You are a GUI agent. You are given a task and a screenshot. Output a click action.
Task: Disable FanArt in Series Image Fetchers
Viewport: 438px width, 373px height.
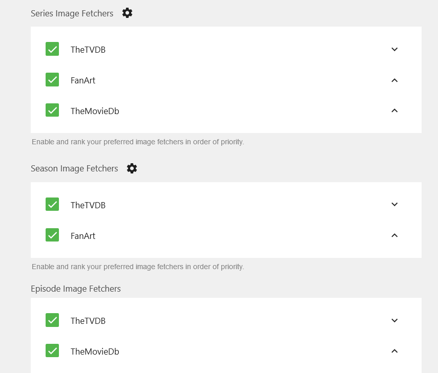(x=52, y=80)
